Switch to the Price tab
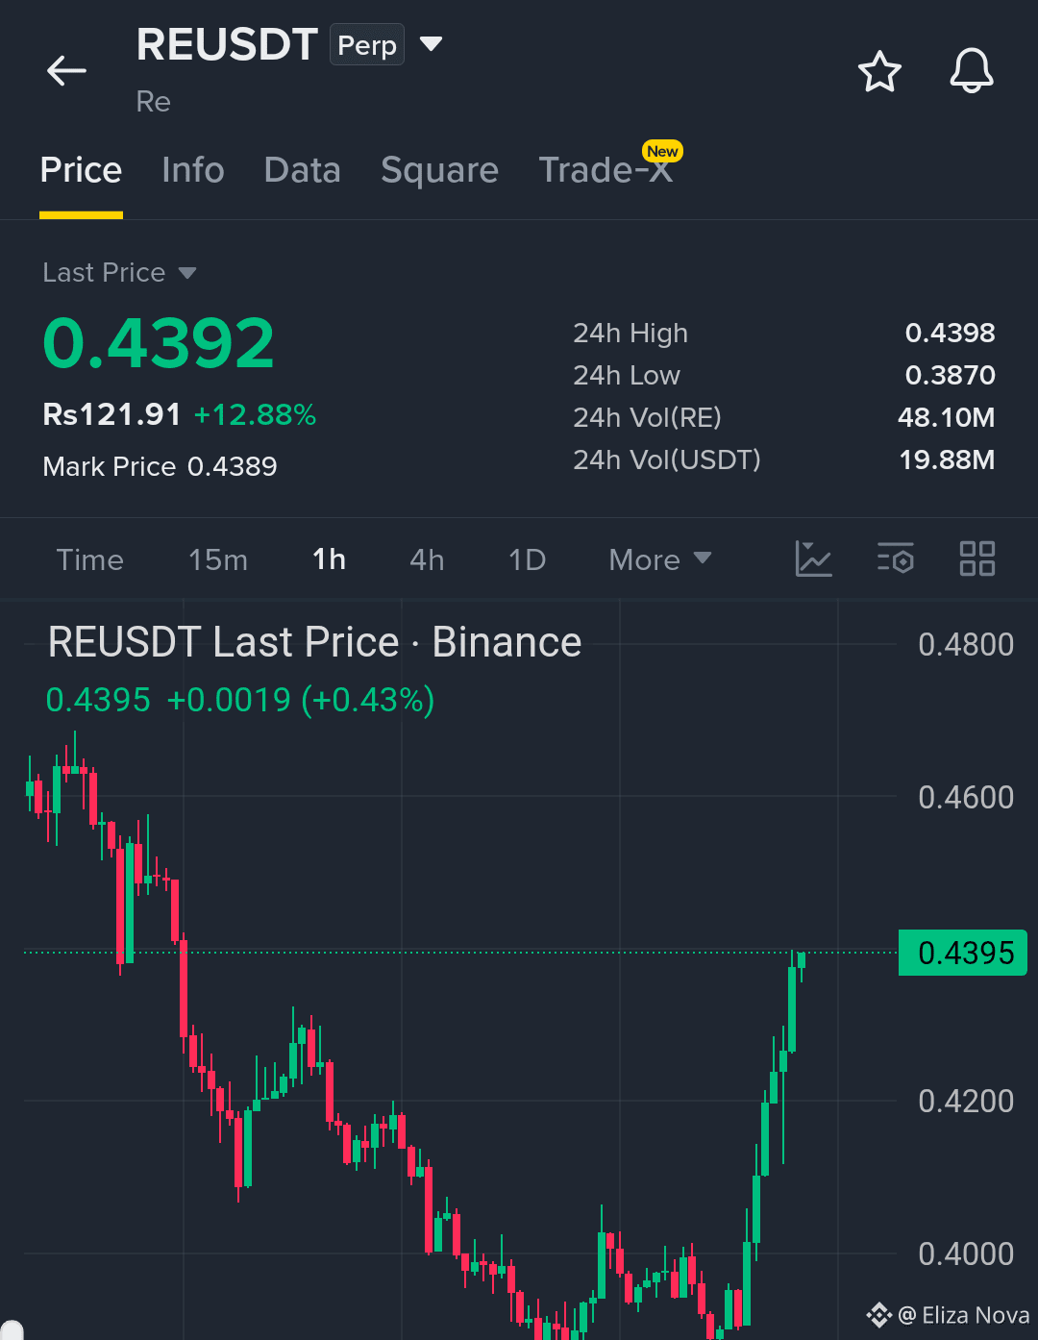This screenshot has height=1340, width=1038. pyautogui.click(x=81, y=170)
